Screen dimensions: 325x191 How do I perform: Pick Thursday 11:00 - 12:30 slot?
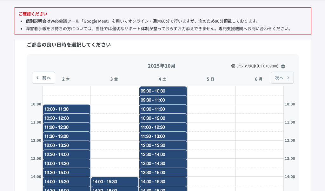(67, 127)
